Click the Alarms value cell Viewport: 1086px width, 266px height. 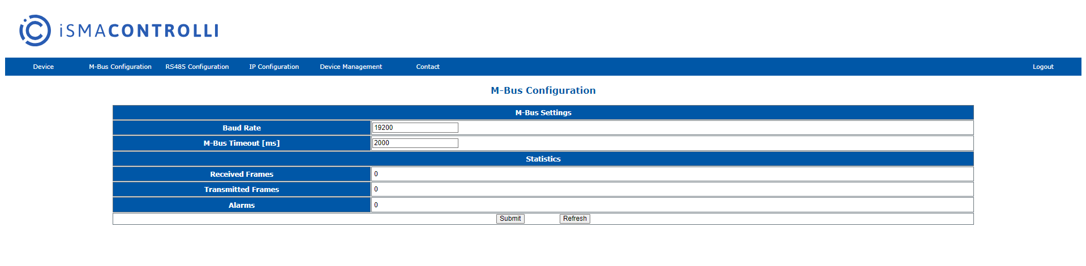[672, 205]
